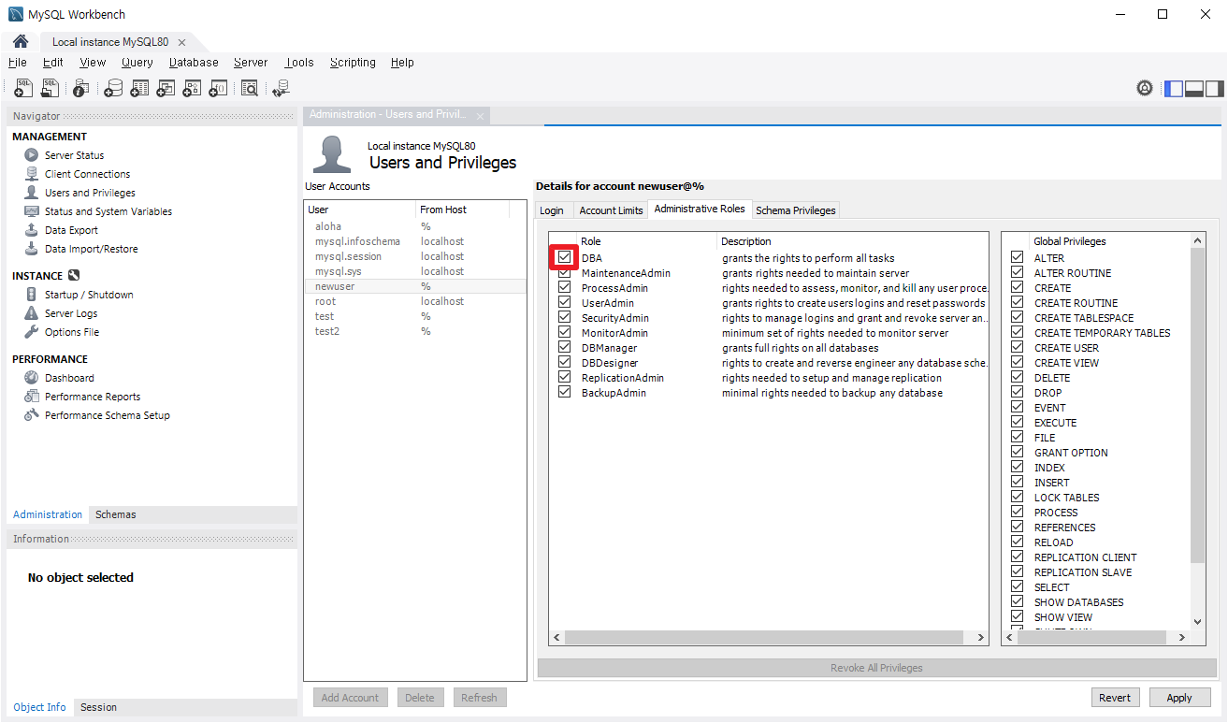The image size is (1228, 723).
Task: Switch to the Login tab
Action: tap(552, 210)
